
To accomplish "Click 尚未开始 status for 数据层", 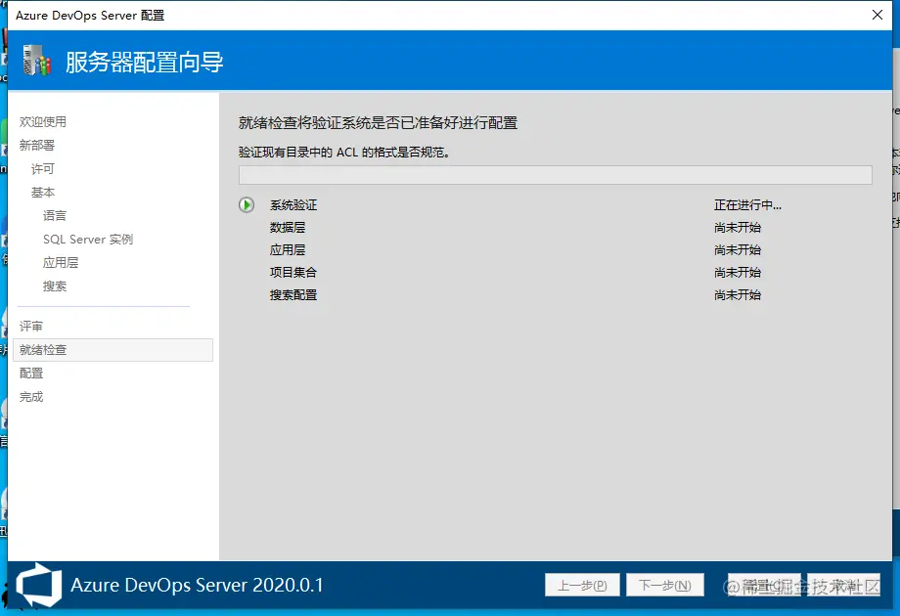I will point(738,227).
